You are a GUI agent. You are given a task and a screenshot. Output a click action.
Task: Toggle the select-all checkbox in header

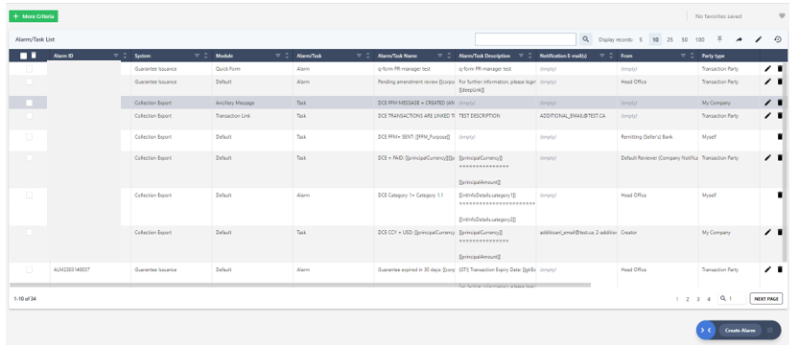pyautogui.click(x=23, y=56)
